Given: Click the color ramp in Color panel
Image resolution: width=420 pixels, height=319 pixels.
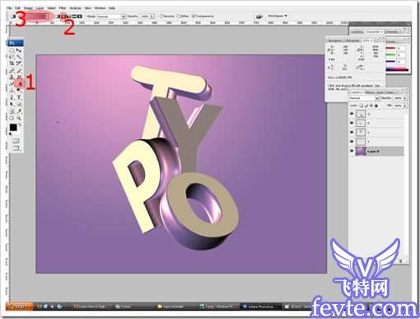Looking at the screenshot, I should click(397, 70).
